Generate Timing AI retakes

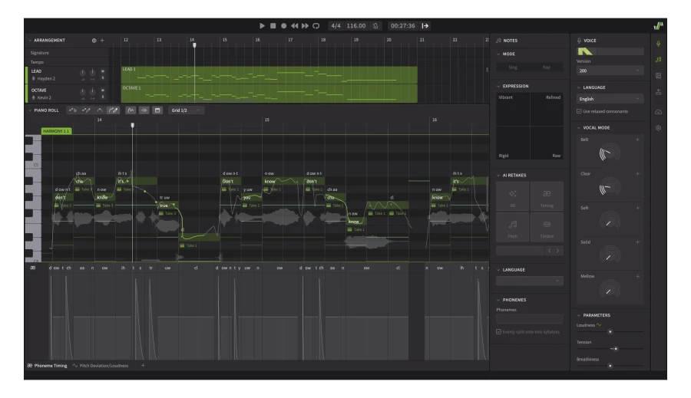click(547, 196)
